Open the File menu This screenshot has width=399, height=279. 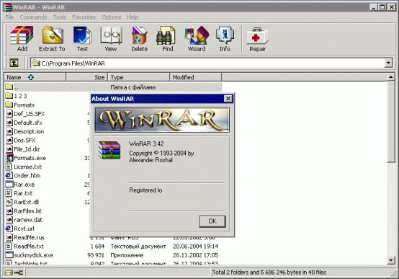(x=9, y=17)
